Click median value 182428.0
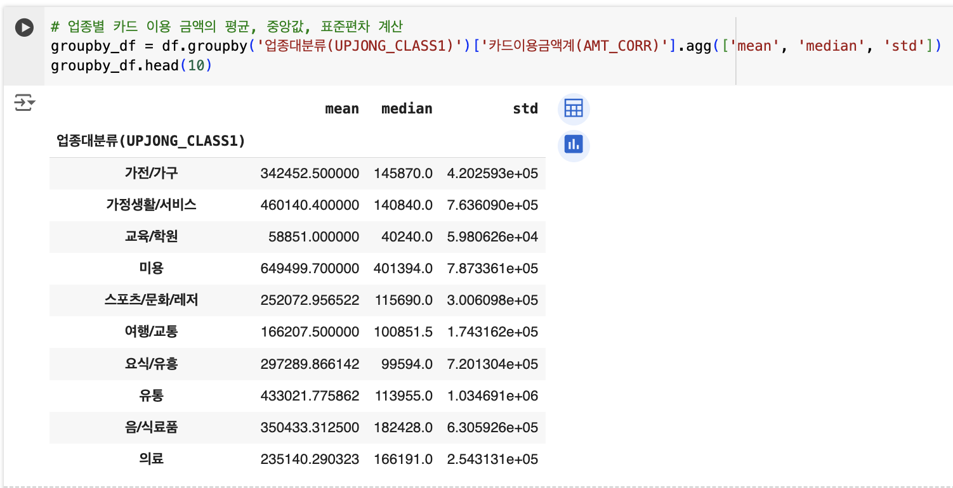This screenshot has height=488, width=953. point(404,427)
